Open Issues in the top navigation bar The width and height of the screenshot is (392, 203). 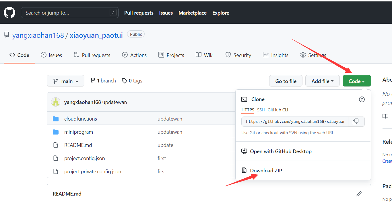[166, 13]
